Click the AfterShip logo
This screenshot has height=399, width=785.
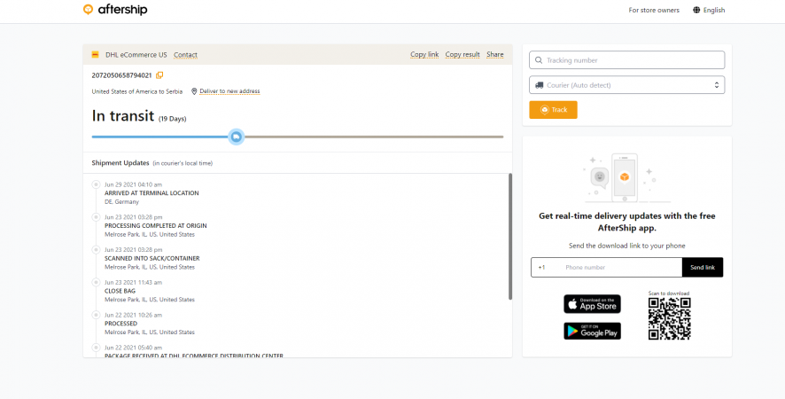[x=115, y=10]
